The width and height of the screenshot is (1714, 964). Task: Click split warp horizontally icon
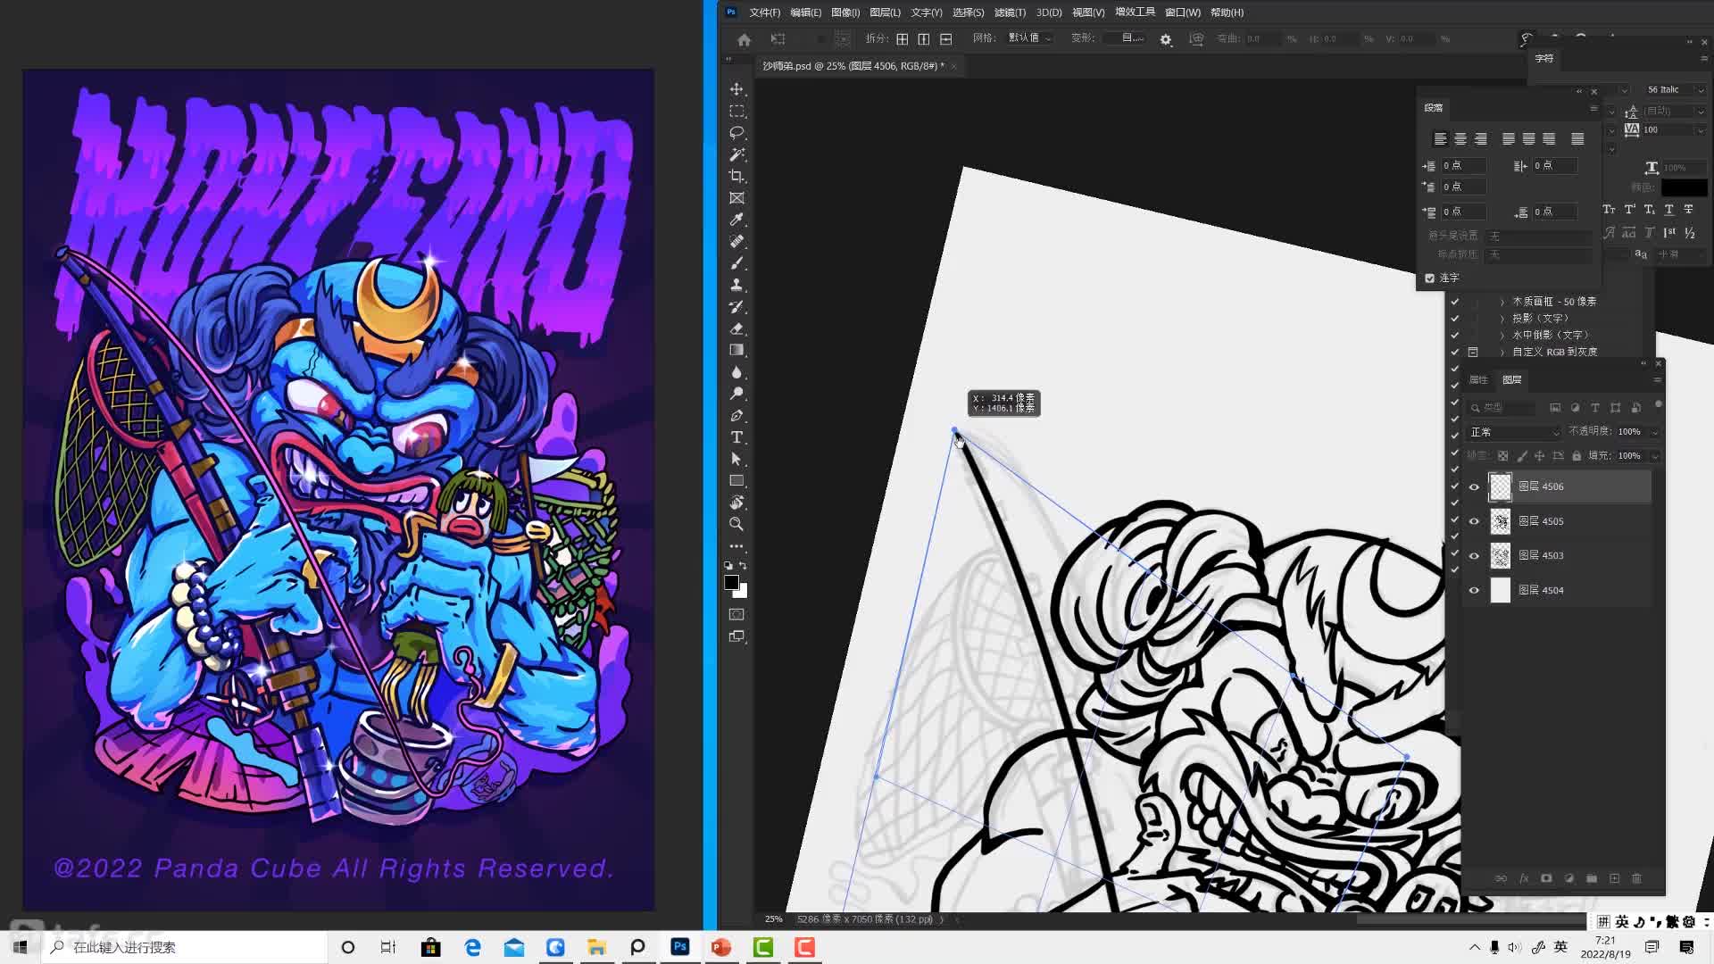point(946,39)
